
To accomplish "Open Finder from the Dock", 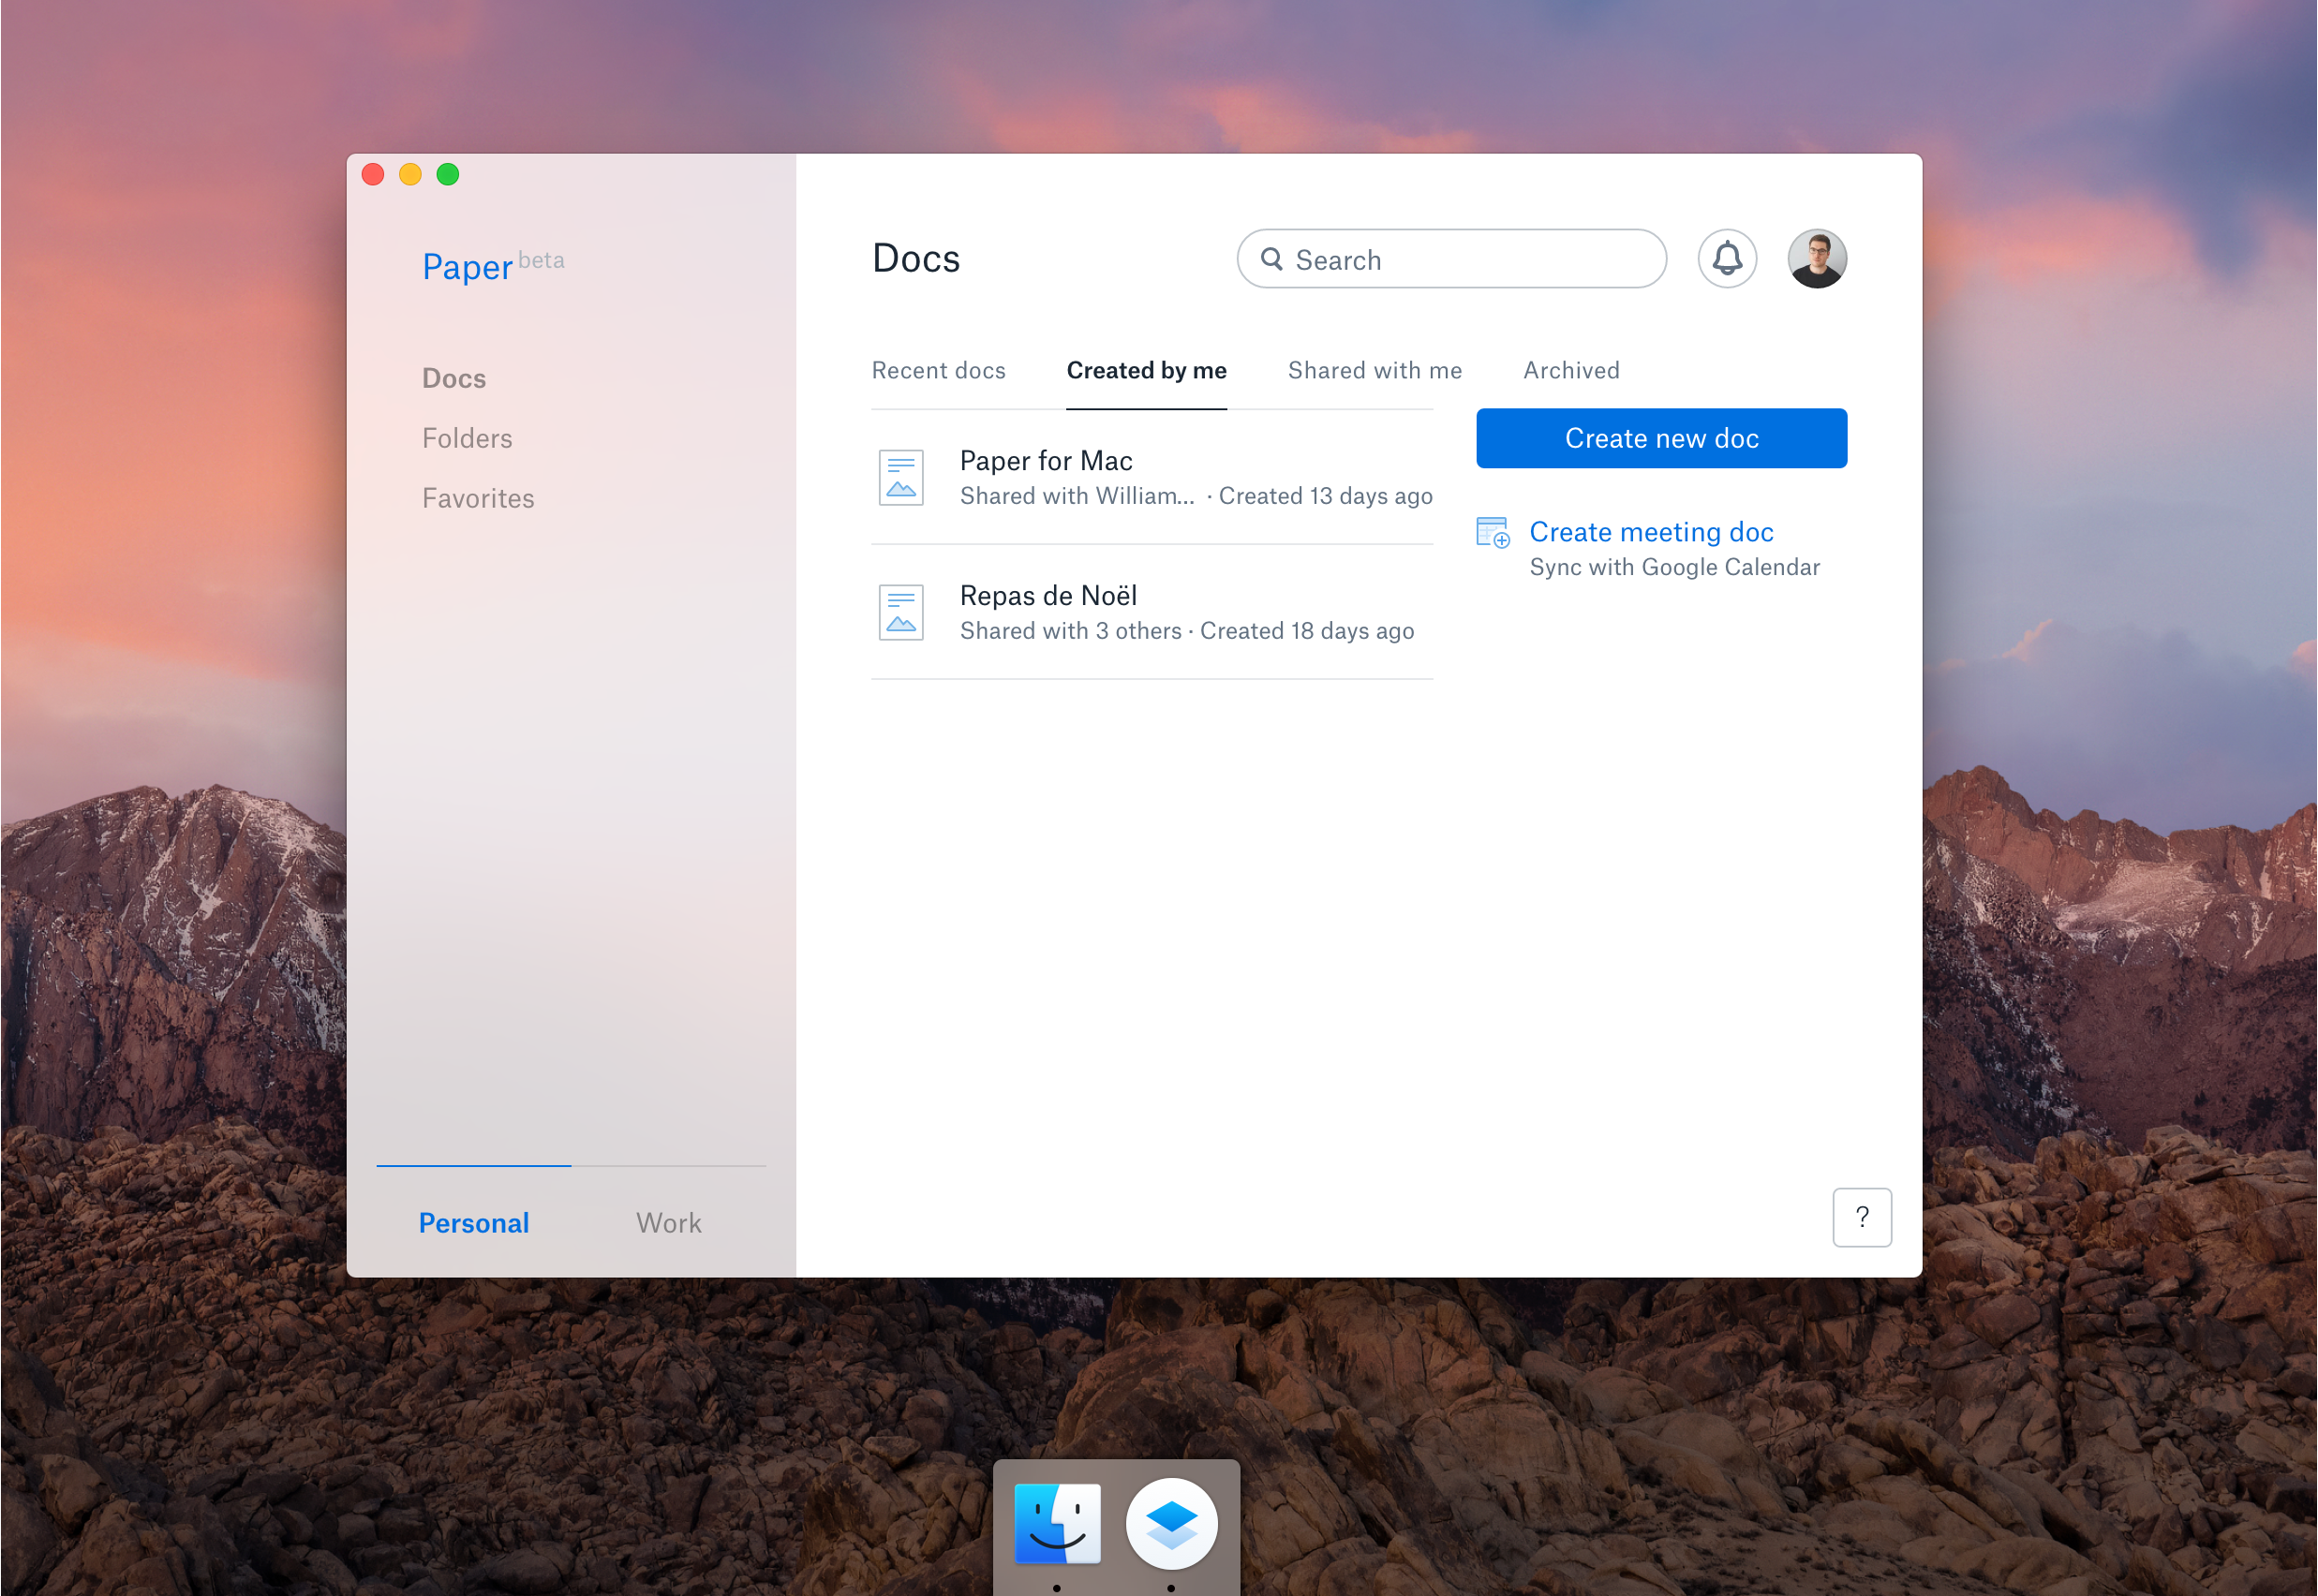I will click(x=1057, y=1523).
